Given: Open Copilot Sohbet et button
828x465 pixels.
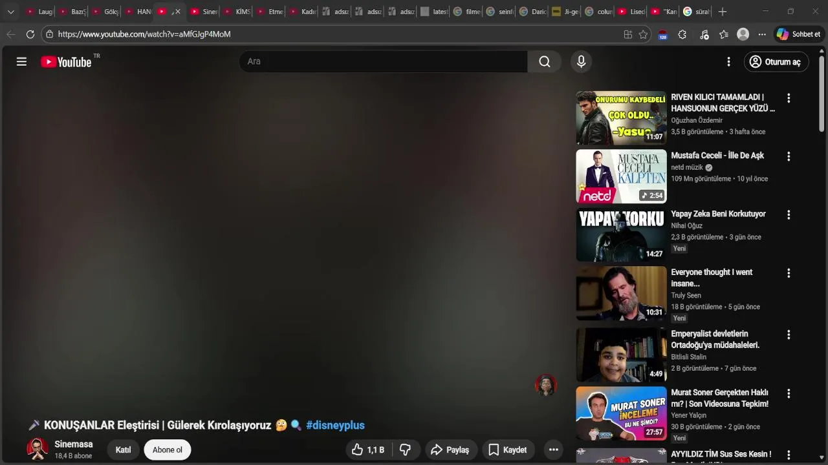Looking at the screenshot, I should point(799,34).
